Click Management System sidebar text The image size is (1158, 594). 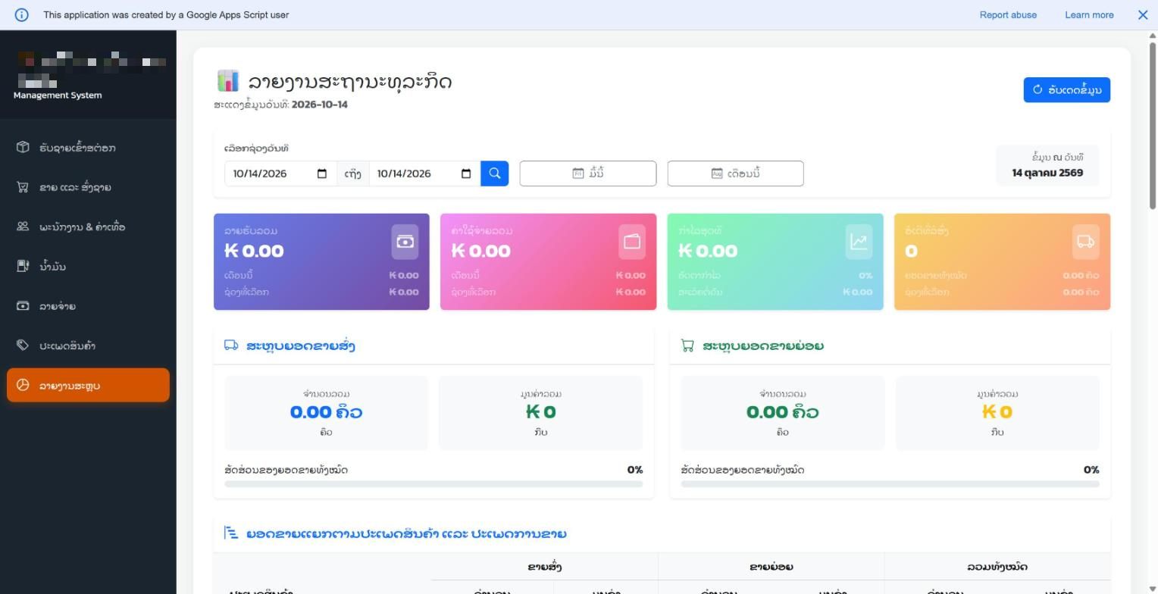[x=58, y=95]
